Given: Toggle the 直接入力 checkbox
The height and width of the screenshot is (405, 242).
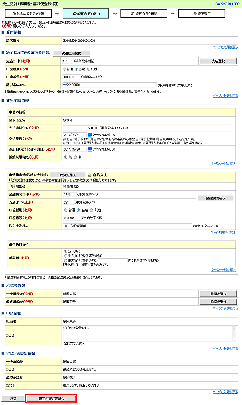Looking at the screenshot, I should (89, 175).
